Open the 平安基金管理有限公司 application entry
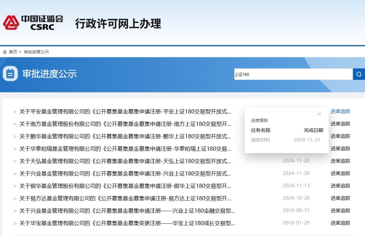 125,112
